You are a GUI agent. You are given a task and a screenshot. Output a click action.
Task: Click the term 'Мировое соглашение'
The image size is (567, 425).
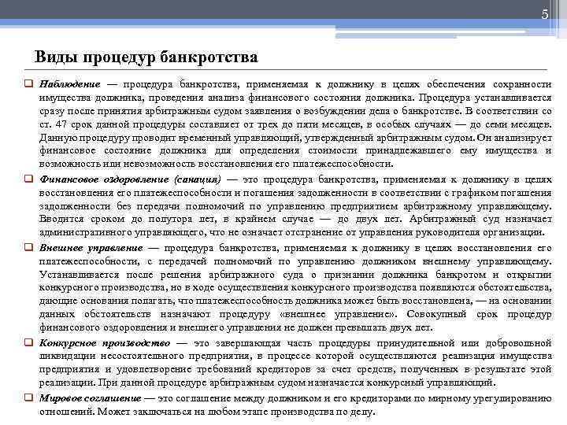[90, 398]
